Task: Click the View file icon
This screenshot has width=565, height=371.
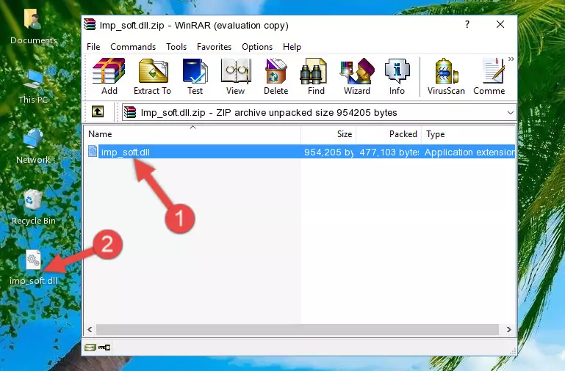Action: 236,76
